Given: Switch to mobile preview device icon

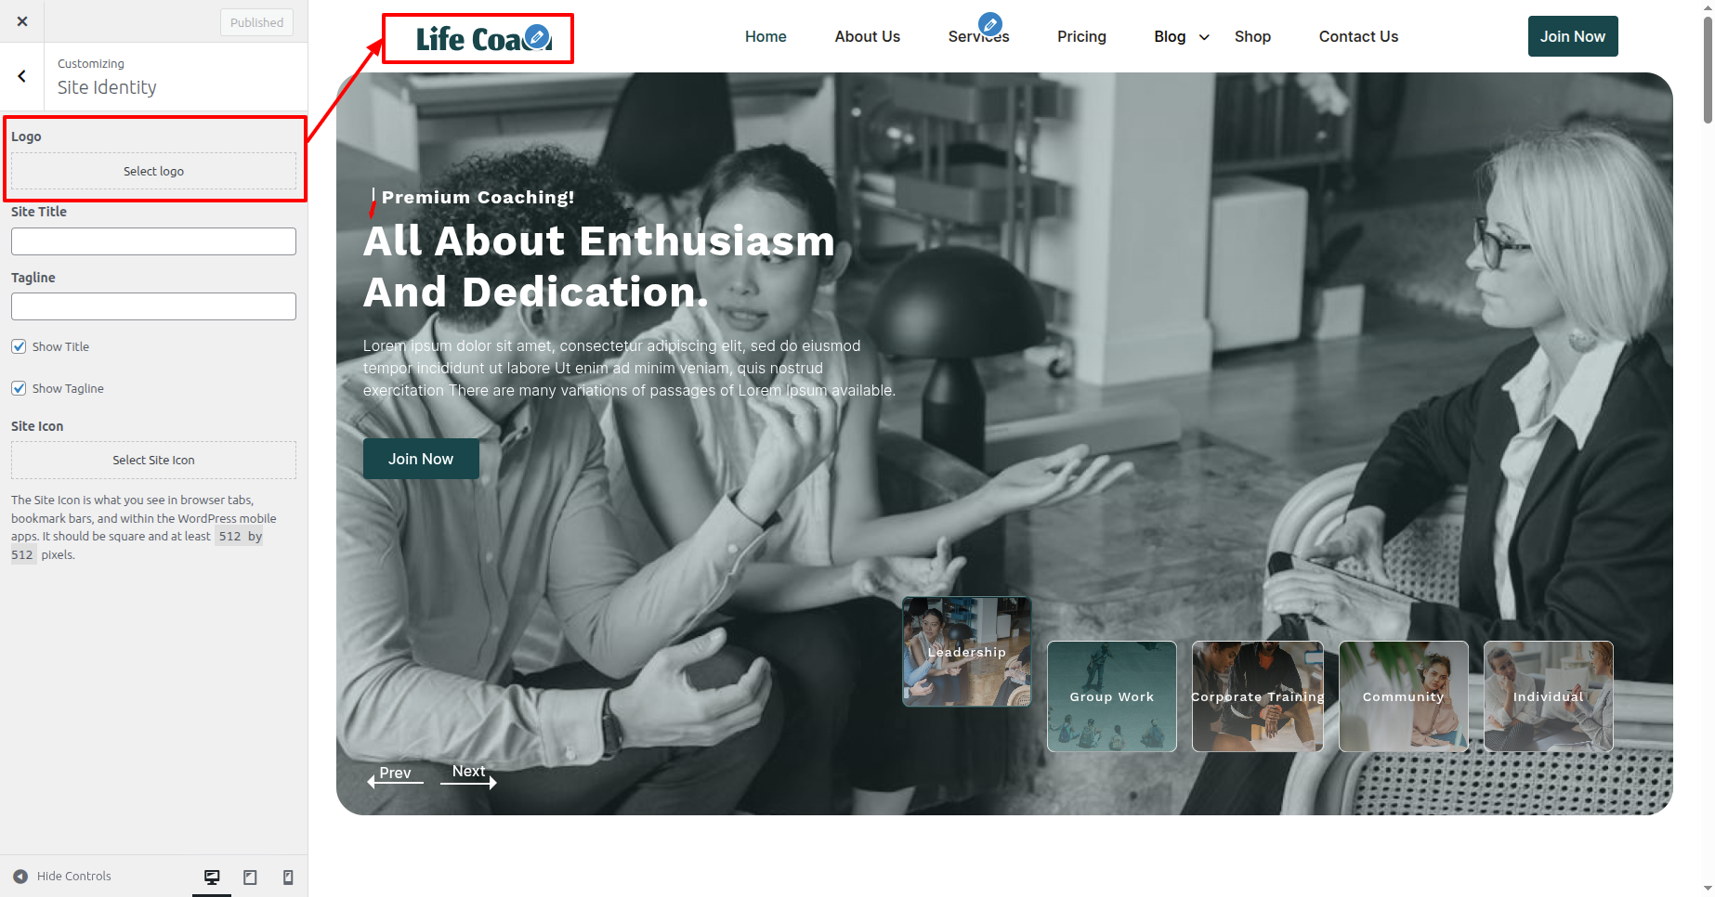Looking at the screenshot, I should 288,877.
